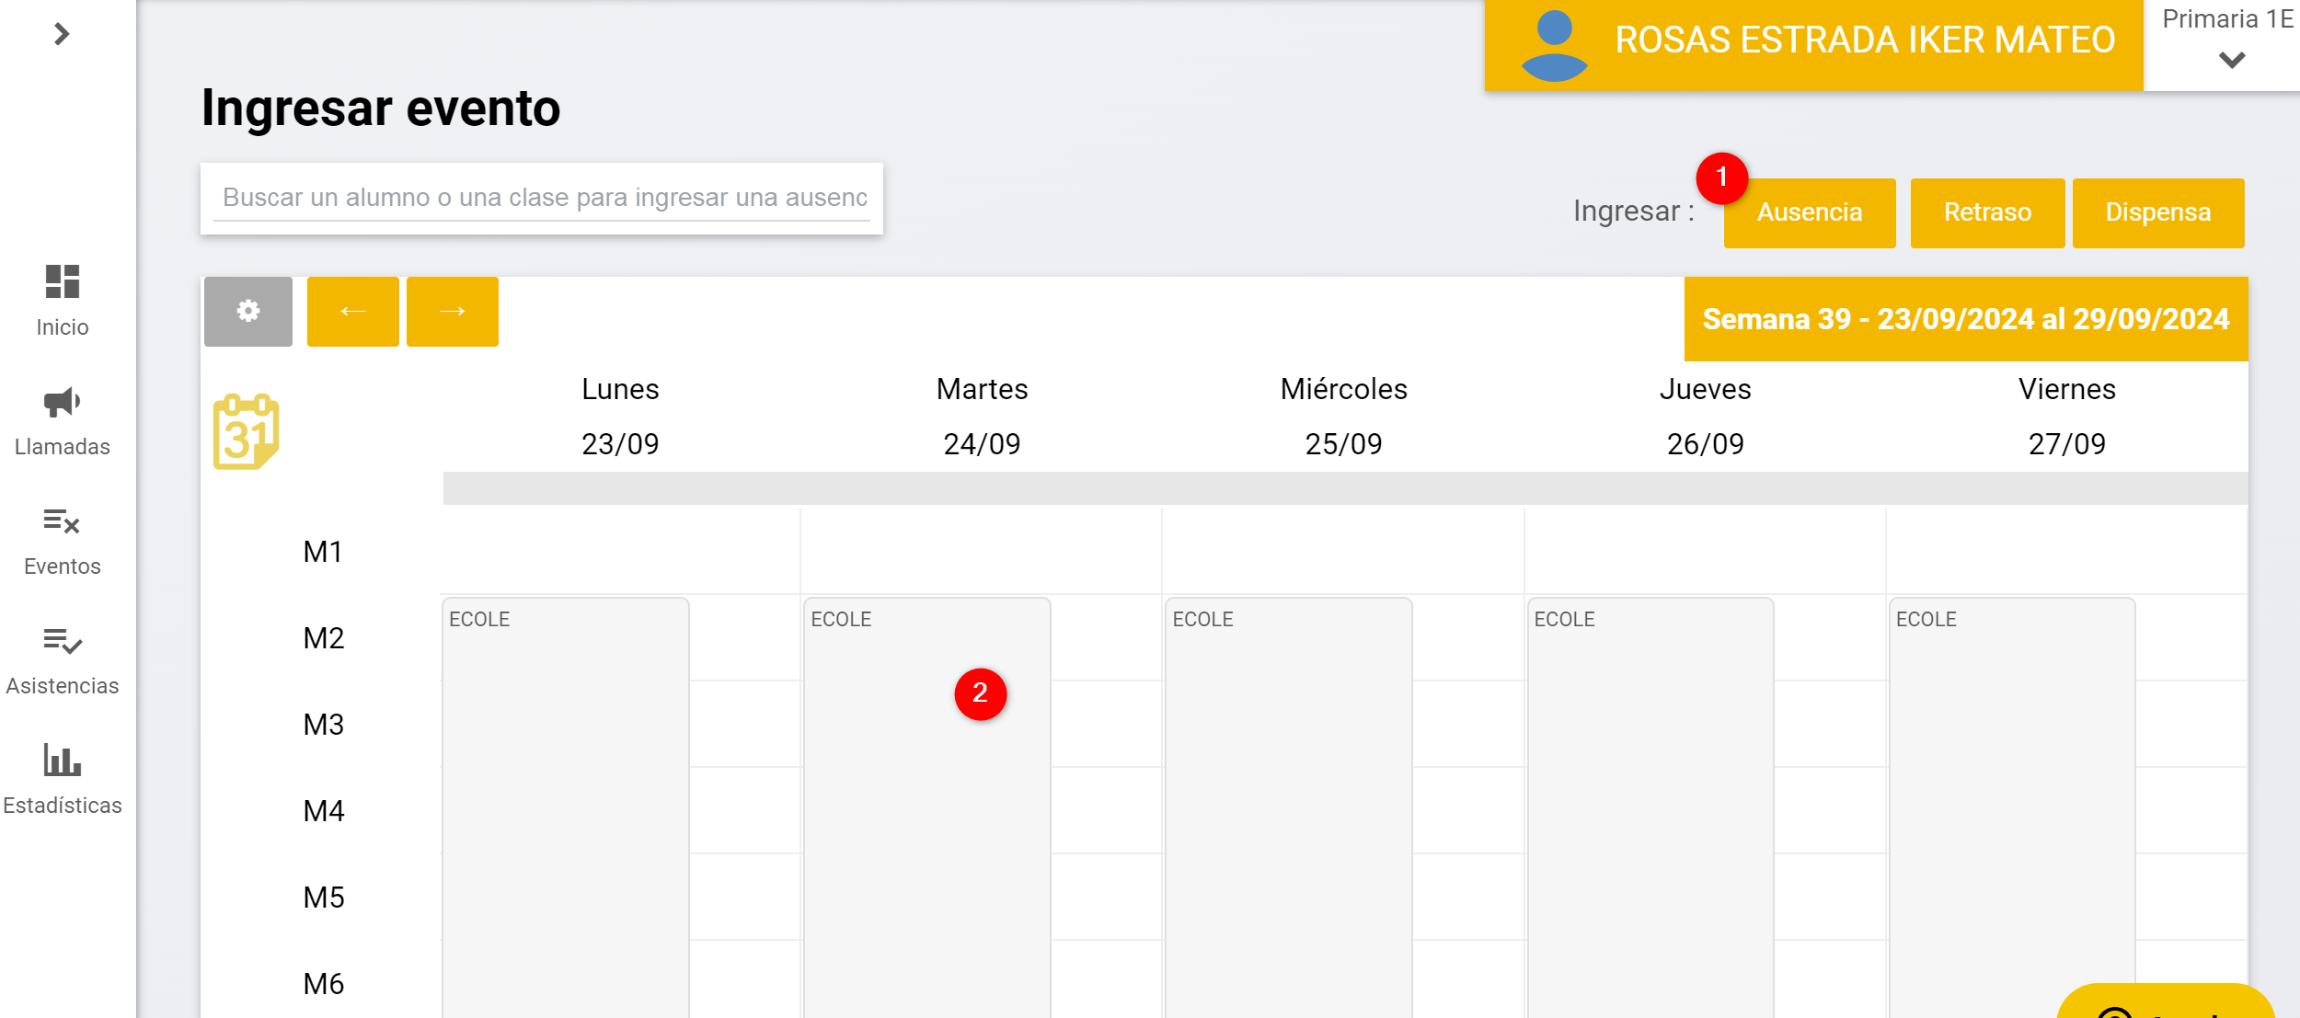Screen dimensions: 2300x1018
Task: Click Retraso entry button
Action: click(1987, 212)
